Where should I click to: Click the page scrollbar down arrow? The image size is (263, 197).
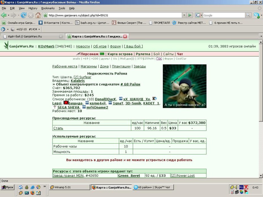[x=261, y=176]
